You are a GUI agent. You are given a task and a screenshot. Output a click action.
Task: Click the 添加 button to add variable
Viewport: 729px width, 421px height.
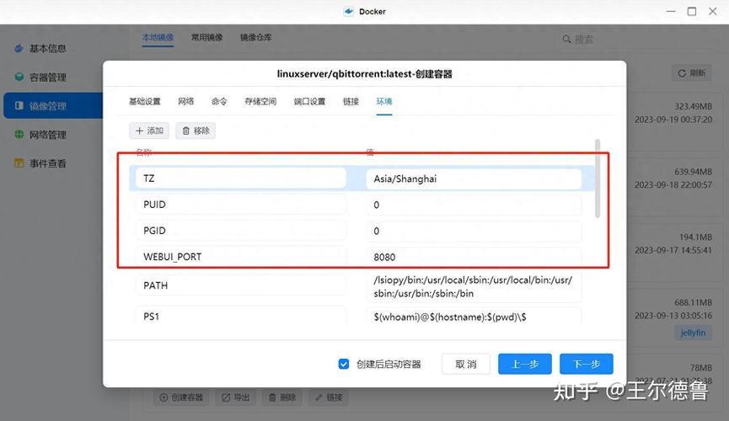click(x=149, y=131)
